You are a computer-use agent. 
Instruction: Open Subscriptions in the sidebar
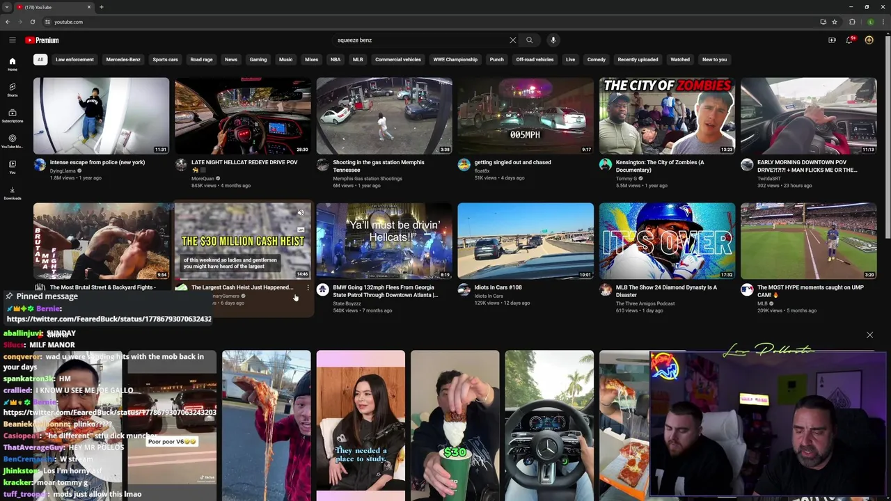(x=12, y=116)
